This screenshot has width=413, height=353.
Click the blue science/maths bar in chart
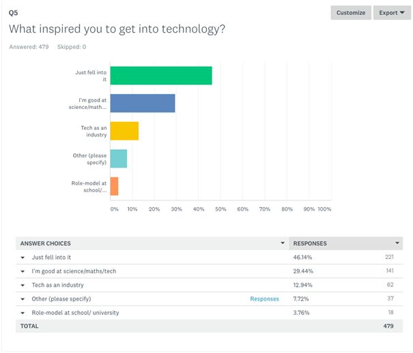tap(143, 103)
